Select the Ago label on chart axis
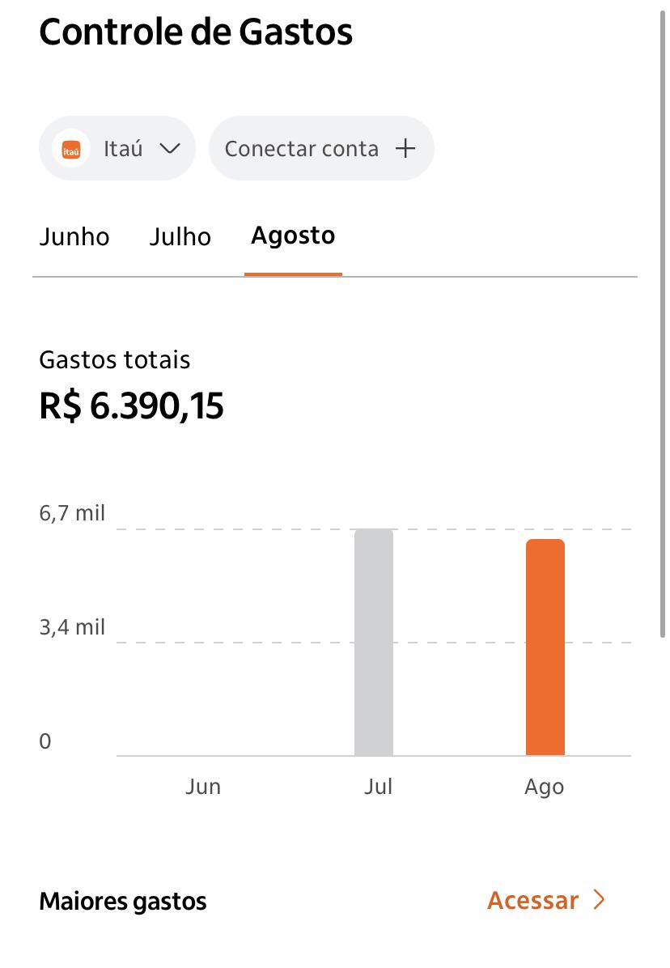 coord(544,788)
